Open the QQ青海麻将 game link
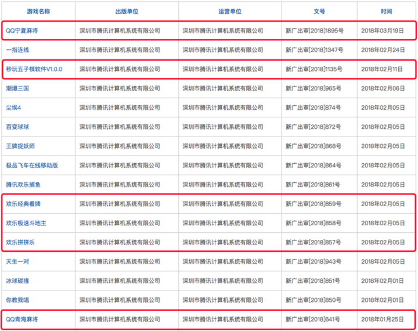The width and height of the screenshot is (418, 331). [22, 319]
